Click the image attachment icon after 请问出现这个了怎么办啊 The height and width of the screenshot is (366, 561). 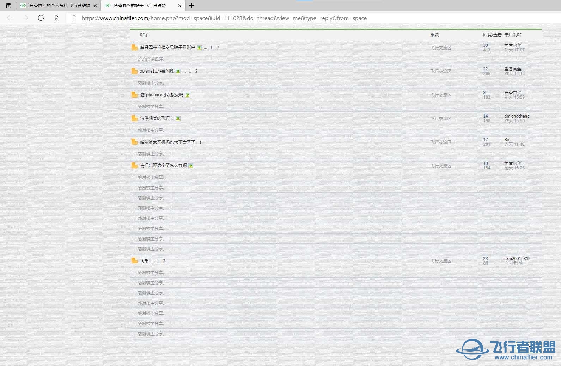click(191, 166)
